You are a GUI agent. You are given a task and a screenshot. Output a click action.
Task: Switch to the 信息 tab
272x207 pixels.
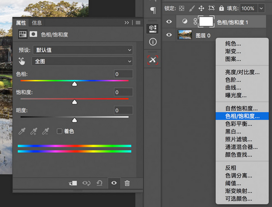[x=37, y=23]
